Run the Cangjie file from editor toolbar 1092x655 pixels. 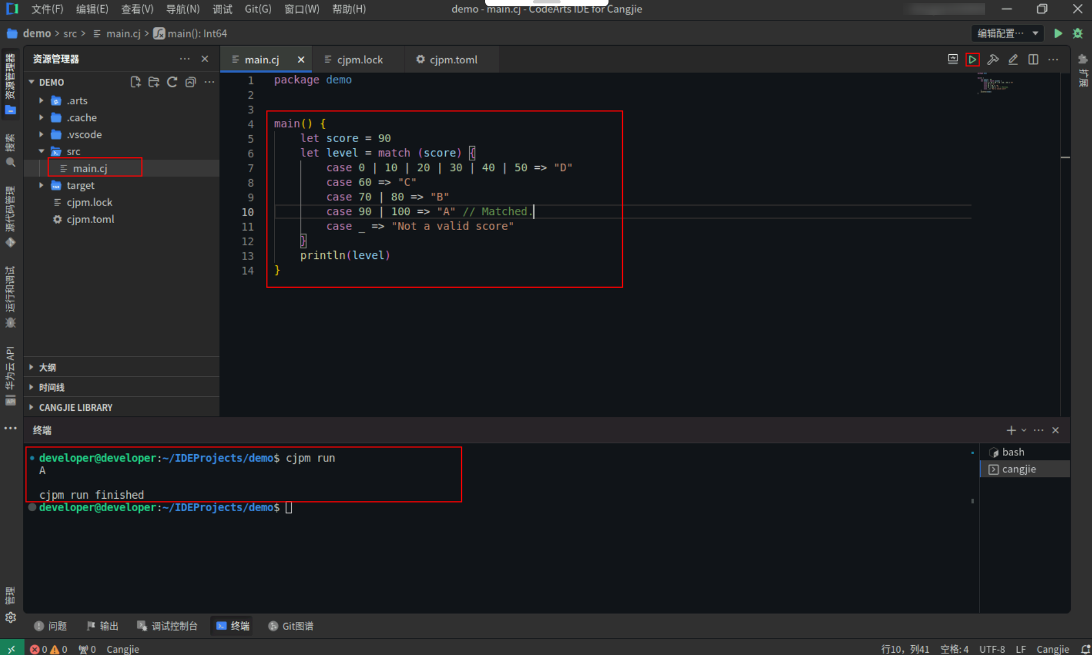point(972,59)
